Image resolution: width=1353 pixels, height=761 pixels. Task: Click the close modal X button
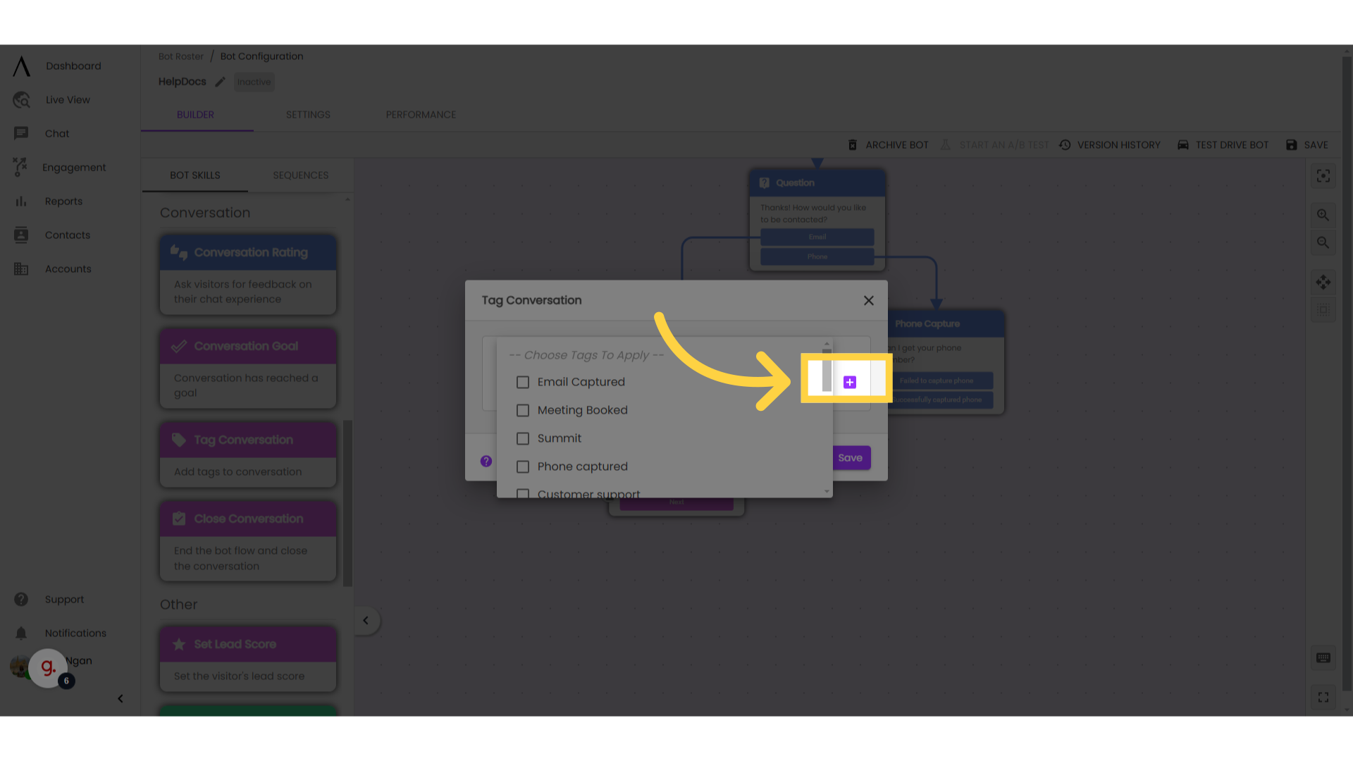[x=869, y=300]
